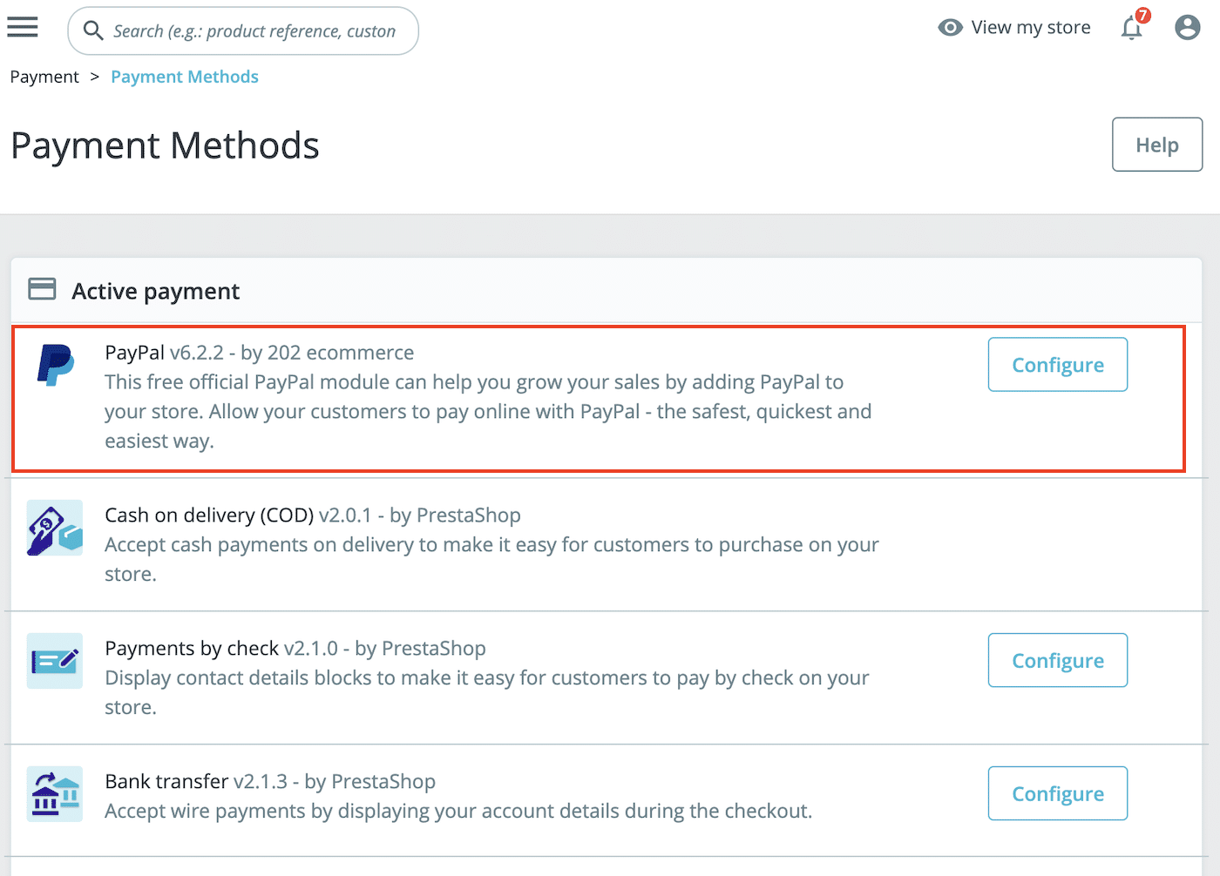
Task: Open the user profile account icon
Action: coord(1187,27)
